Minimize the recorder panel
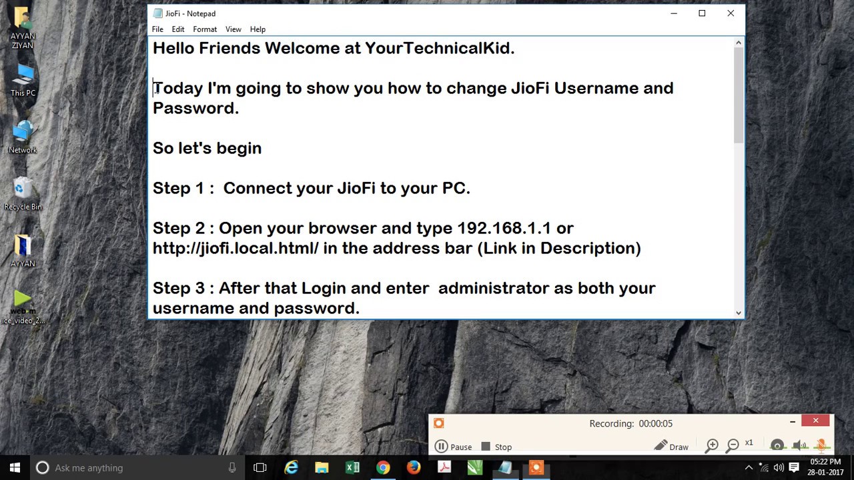Image resolution: width=854 pixels, height=480 pixels. click(x=793, y=421)
